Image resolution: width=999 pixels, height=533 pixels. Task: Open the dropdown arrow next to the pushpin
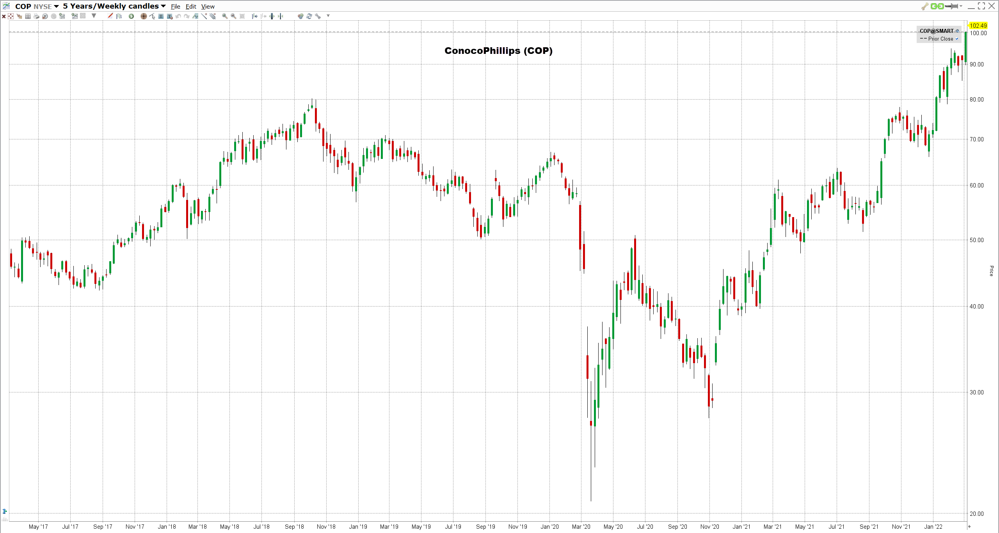(x=961, y=6)
